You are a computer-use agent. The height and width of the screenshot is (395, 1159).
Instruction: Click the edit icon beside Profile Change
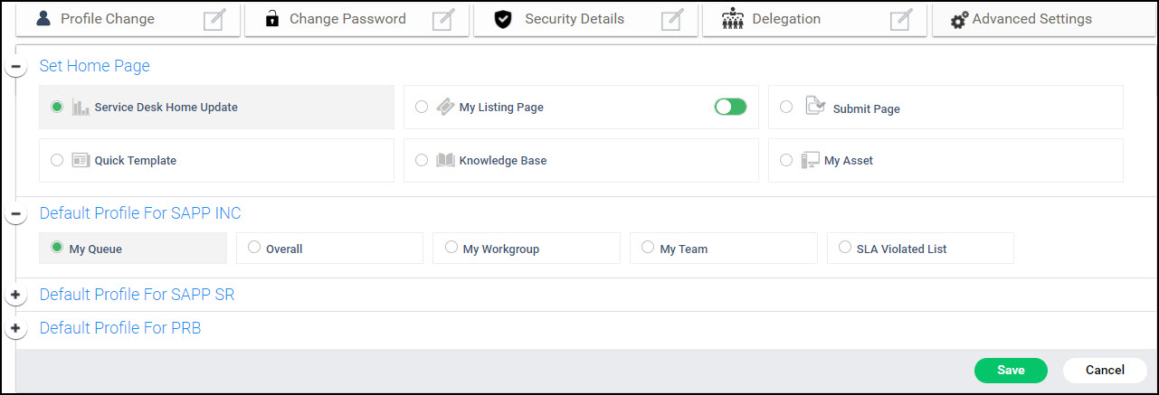pos(214,19)
